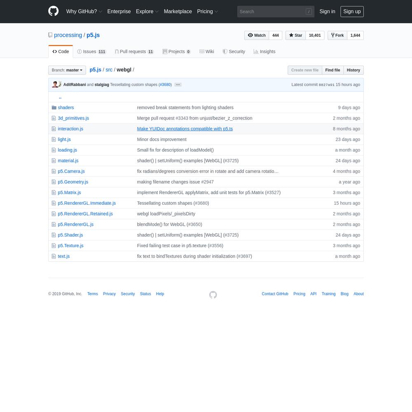The height and width of the screenshot is (412, 412).
Task: Click the Find file button
Action: click(332, 70)
